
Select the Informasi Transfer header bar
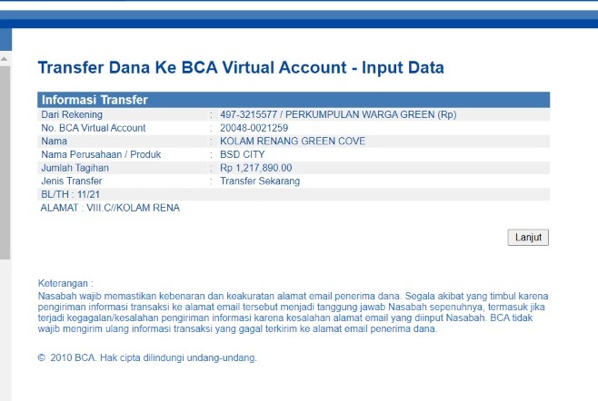[x=294, y=100]
